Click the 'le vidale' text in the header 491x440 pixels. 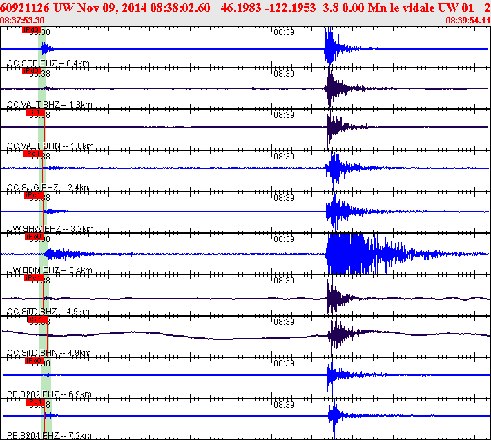pos(414,8)
